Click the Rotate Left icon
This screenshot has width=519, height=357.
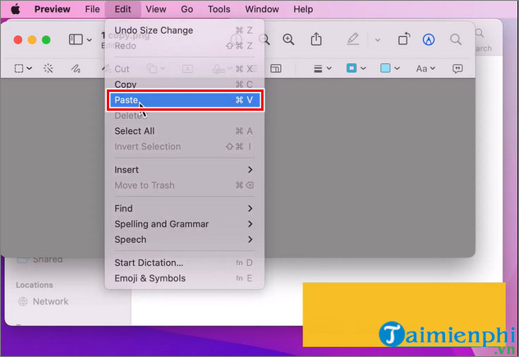[x=404, y=39]
